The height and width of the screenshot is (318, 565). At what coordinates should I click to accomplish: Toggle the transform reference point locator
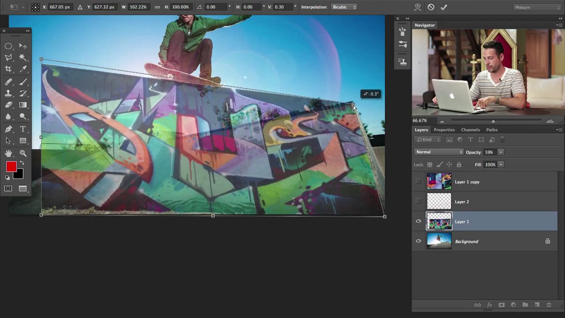(35, 7)
